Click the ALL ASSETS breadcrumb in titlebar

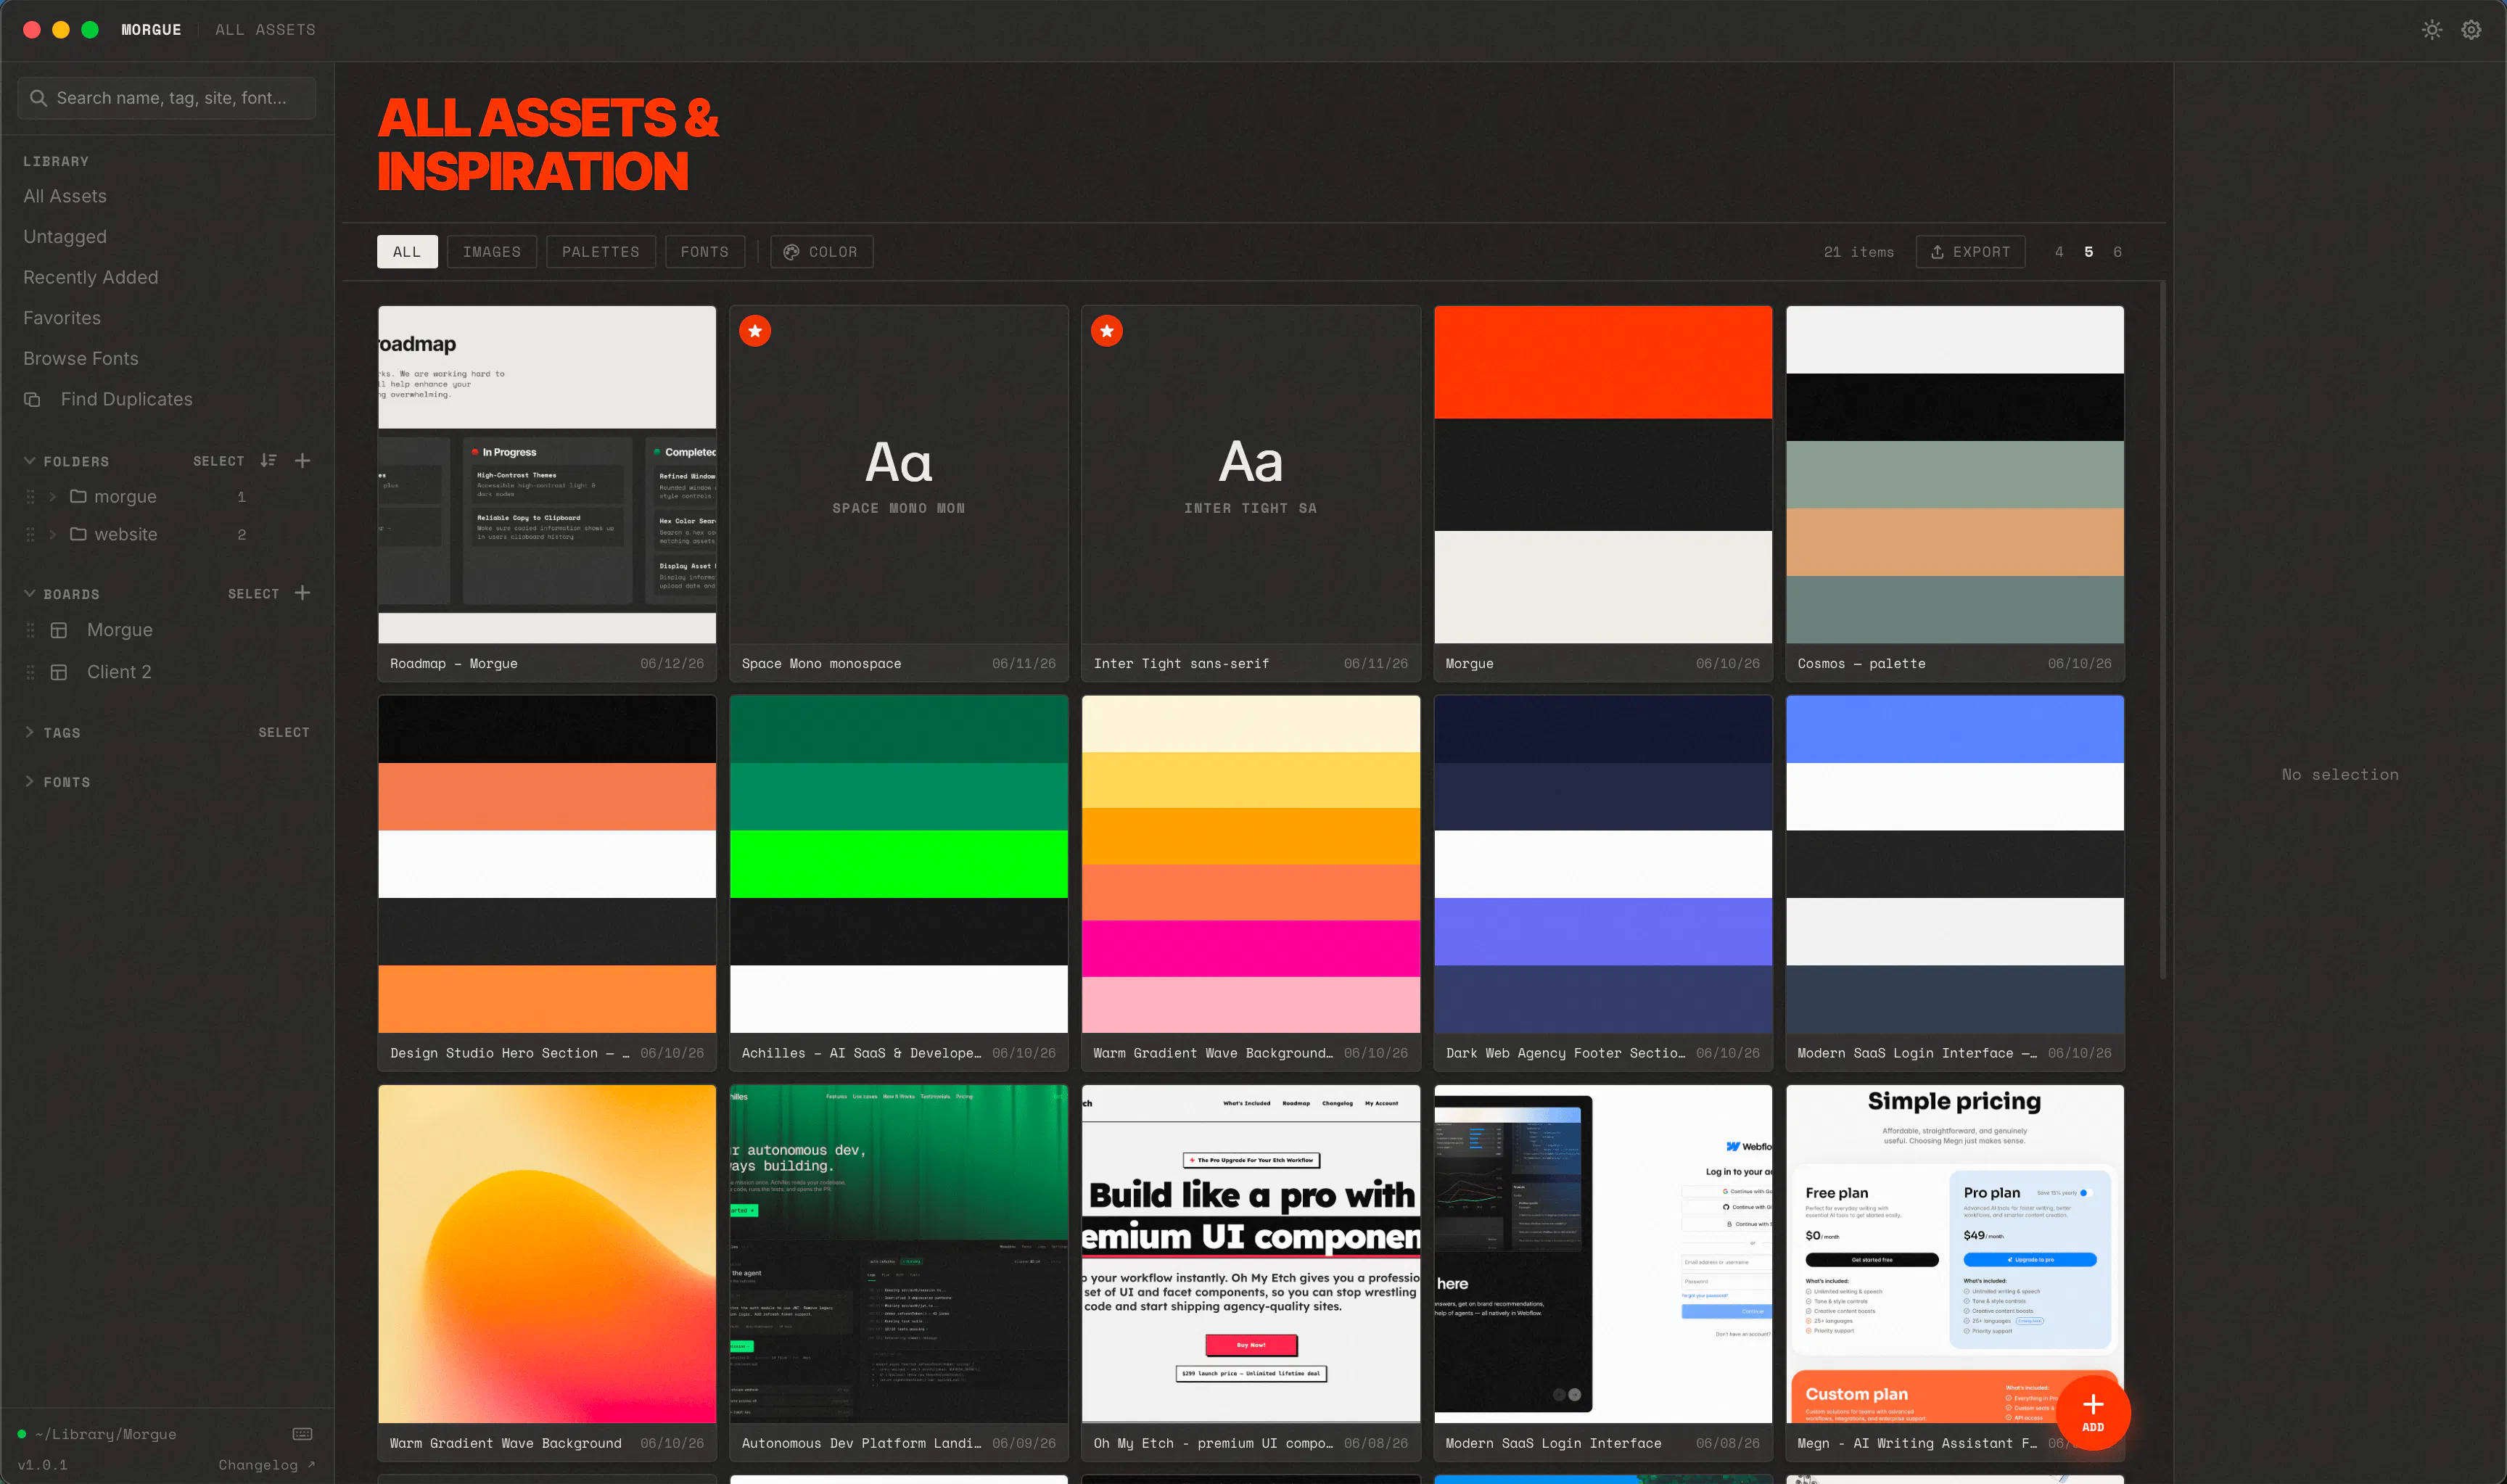pyautogui.click(x=265, y=30)
